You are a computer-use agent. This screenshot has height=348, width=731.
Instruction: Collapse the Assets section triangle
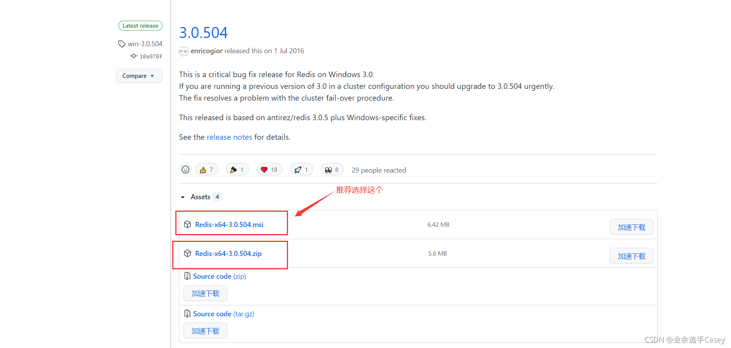pyautogui.click(x=183, y=197)
